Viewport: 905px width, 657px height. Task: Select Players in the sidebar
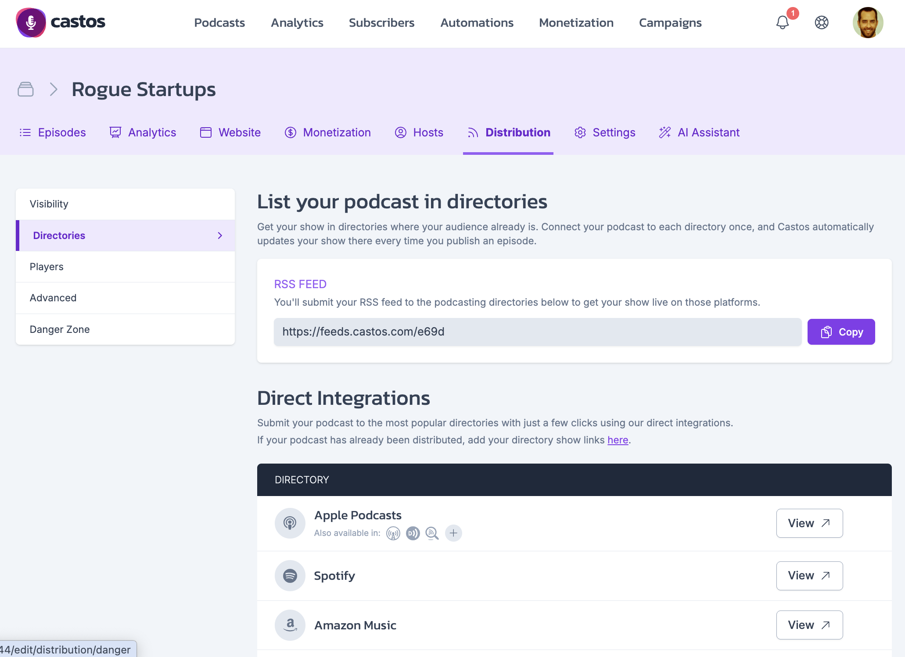[x=125, y=267]
